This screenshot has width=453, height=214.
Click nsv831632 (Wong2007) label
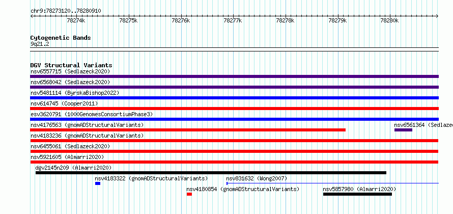[x=257, y=178]
